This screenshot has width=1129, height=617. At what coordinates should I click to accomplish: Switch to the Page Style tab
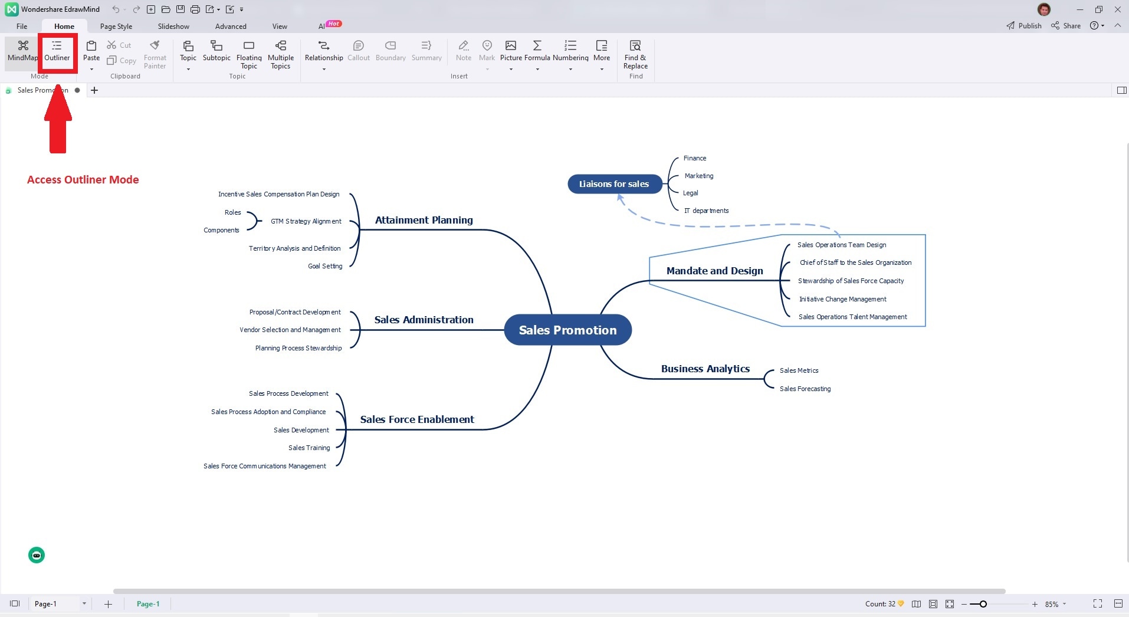click(116, 26)
